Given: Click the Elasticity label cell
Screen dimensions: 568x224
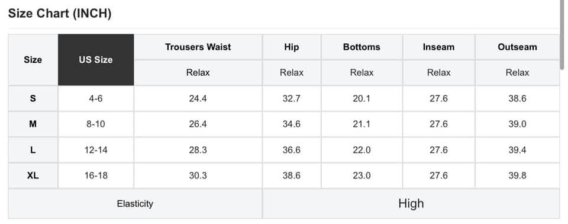Looking at the screenshot, I should point(135,204).
